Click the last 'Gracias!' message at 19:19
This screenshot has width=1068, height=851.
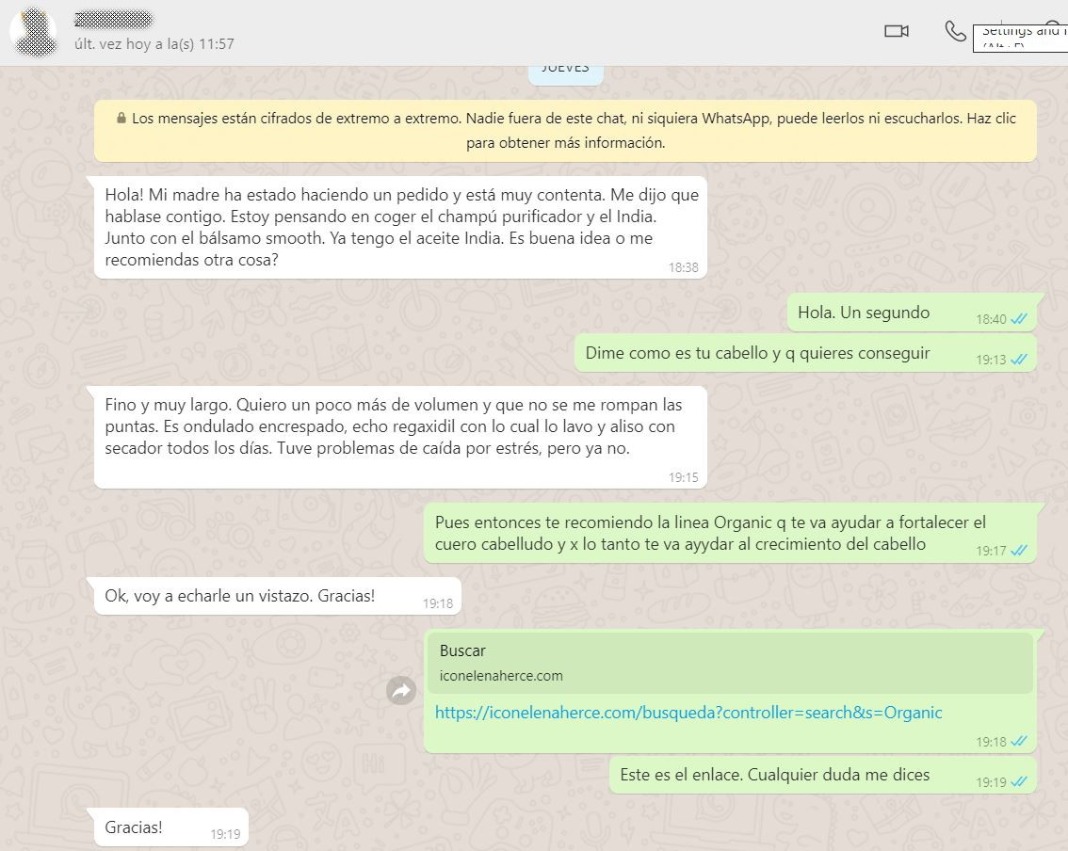[x=171, y=827]
